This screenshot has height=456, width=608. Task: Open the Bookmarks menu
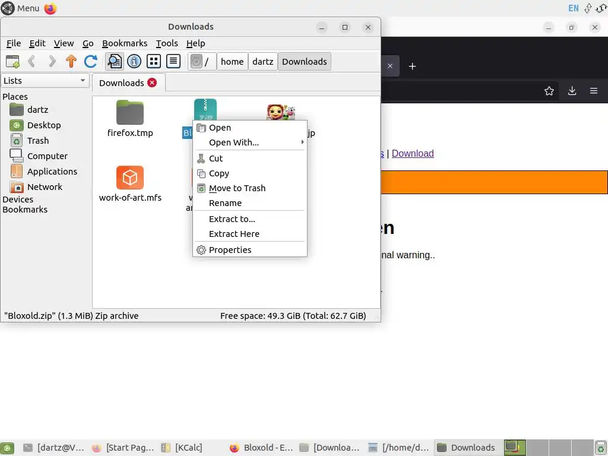125,43
